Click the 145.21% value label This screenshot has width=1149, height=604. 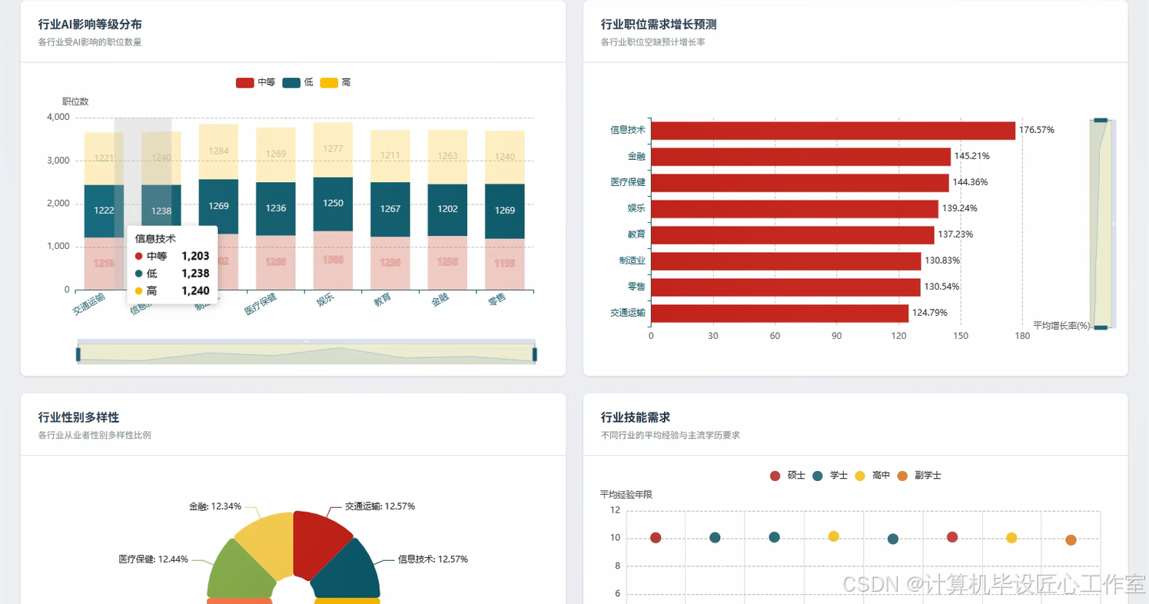point(972,156)
